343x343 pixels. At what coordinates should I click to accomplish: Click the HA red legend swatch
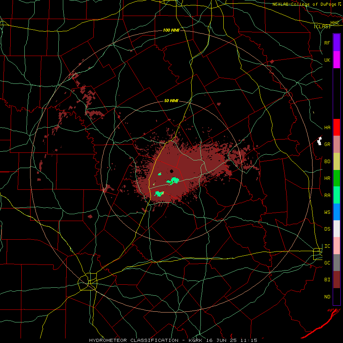[337, 127]
